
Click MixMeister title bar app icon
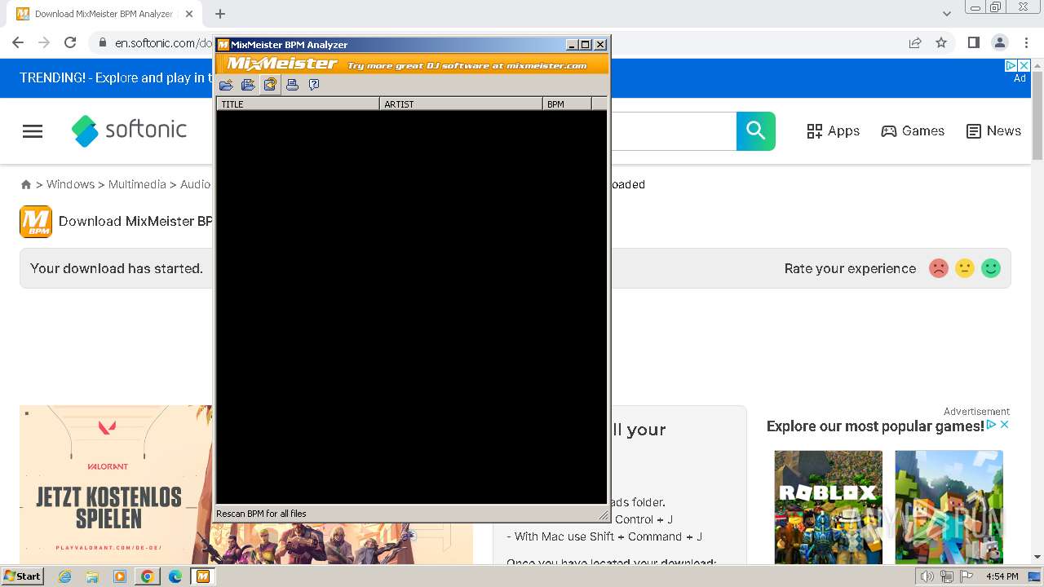(223, 45)
